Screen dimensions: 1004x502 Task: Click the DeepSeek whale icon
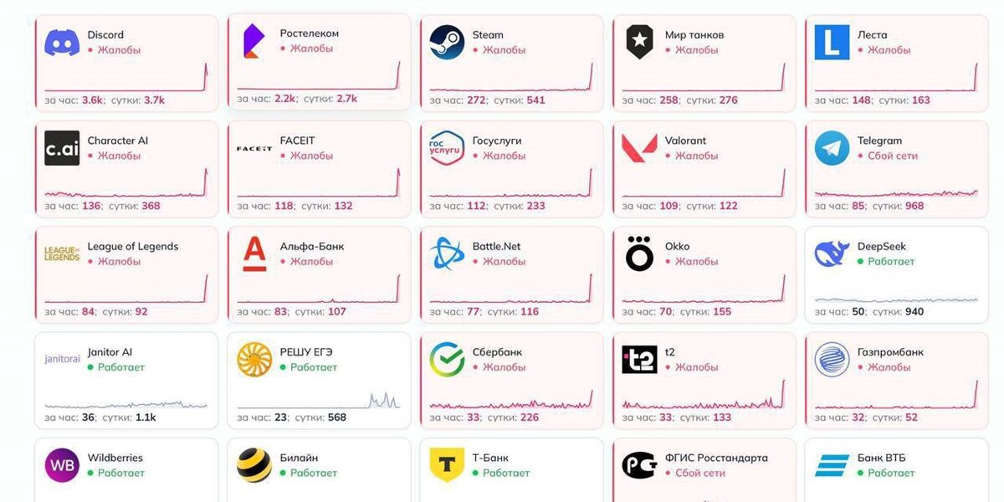click(832, 254)
